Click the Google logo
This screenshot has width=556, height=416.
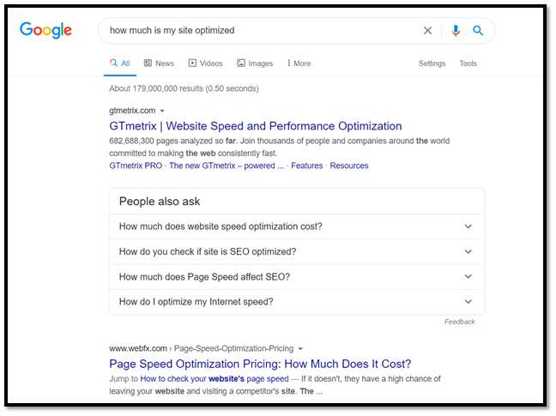(45, 30)
